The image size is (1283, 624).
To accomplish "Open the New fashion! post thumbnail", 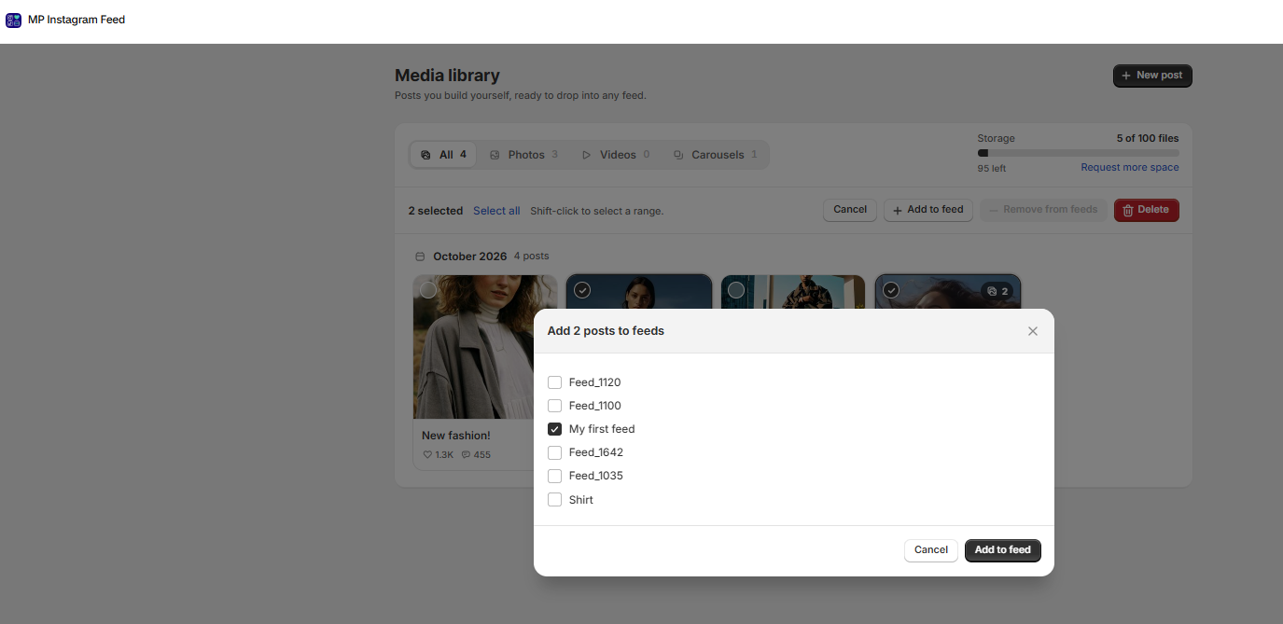I will click(485, 347).
